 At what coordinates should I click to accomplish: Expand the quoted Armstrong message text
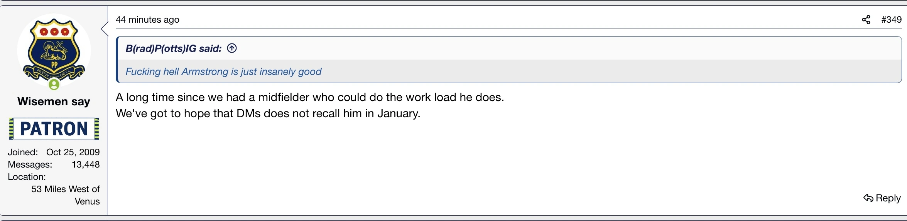pos(223,71)
